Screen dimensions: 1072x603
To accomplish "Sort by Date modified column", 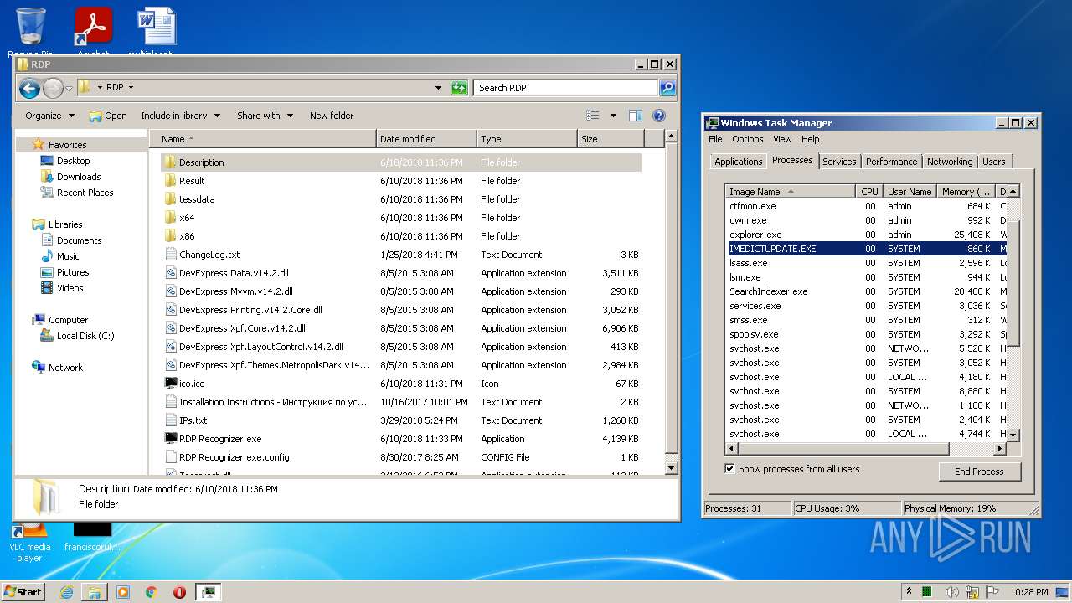I will (426, 139).
